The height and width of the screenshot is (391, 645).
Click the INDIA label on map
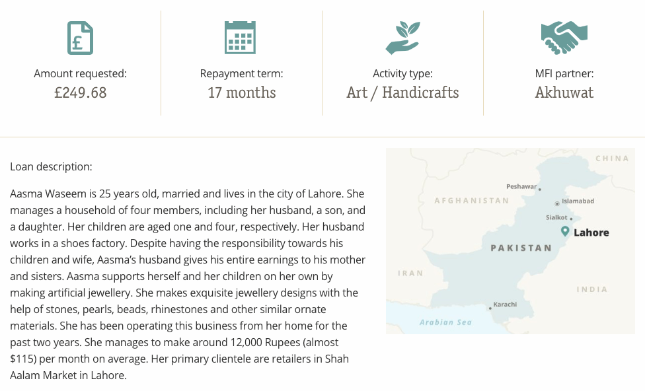coord(592,289)
